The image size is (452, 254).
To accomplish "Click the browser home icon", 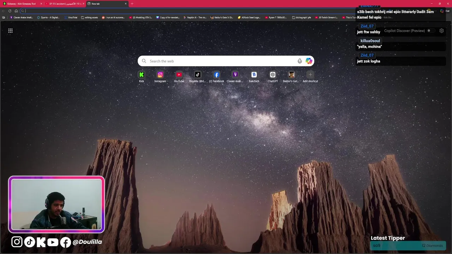I will 16,11.
